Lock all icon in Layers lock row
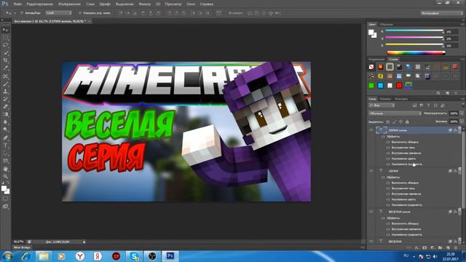Viewport: 466px width, 262px height. (407, 122)
